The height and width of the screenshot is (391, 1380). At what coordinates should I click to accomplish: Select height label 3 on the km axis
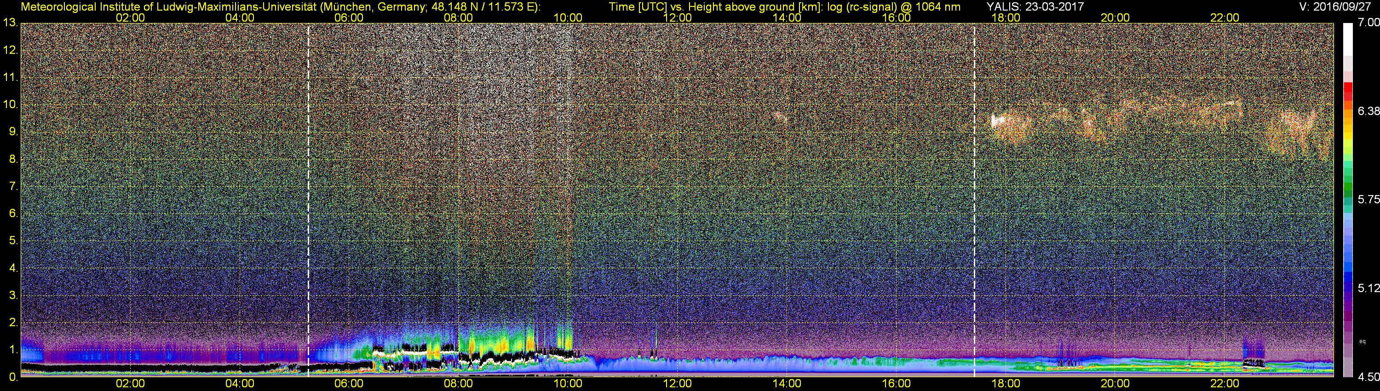pyautogui.click(x=13, y=295)
